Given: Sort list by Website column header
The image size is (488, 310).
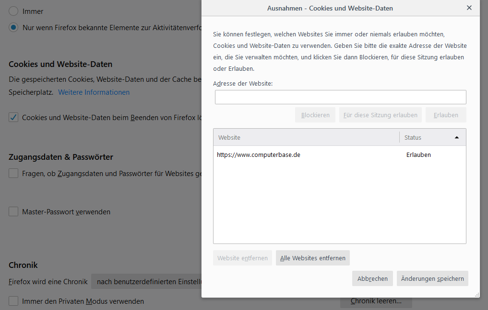Looking at the screenshot, I should pyautogui.click(x=306, y=137).
